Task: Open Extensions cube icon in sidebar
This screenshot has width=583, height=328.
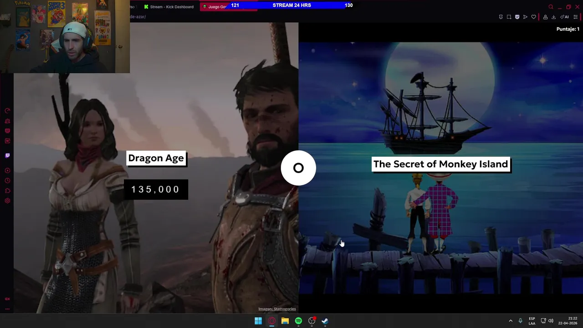Action: (x=7, y=191)
